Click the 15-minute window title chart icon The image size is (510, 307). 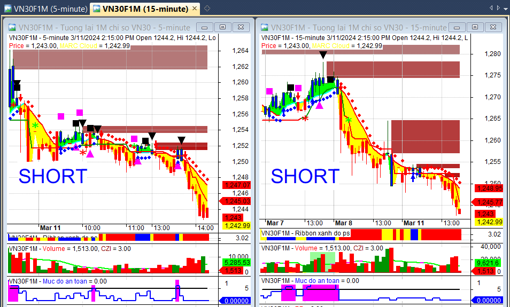pyautogui.click(x=265, y=27)
